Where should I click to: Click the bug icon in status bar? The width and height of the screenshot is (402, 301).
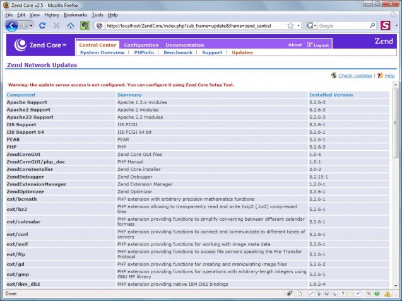click(290, 293)
